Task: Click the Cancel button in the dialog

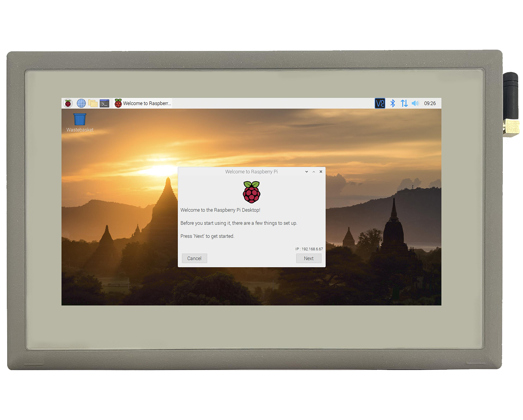Action: pos(194,258)
